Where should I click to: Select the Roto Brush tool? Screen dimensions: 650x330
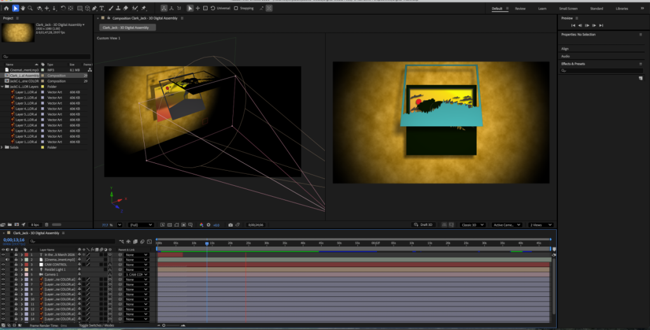pyautogui.click(x=135, y=8)
